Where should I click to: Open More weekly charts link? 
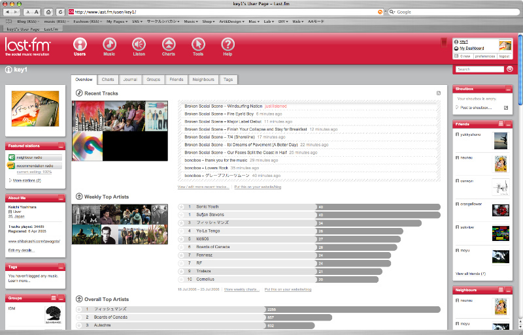(242, 289)
